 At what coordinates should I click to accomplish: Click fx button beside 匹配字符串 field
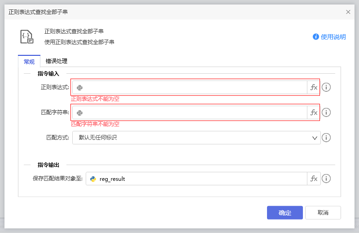click(314, 112)
